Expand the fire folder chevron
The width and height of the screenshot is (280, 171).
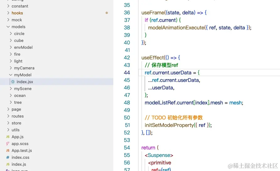11,54
